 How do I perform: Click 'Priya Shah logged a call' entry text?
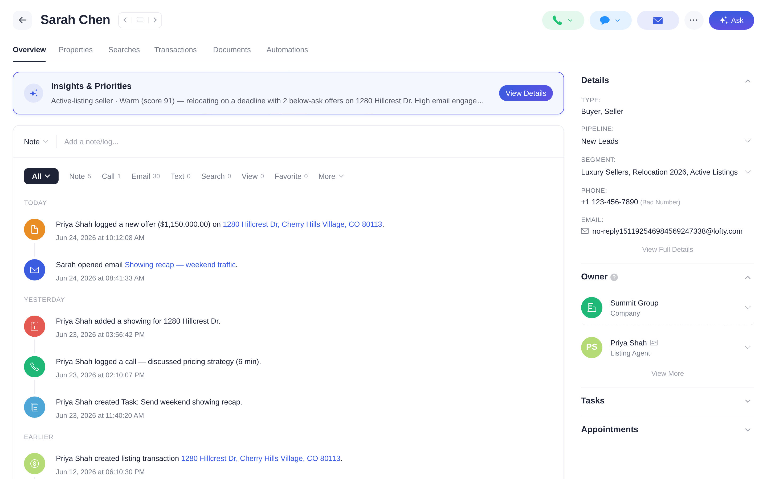pos(158,362)
